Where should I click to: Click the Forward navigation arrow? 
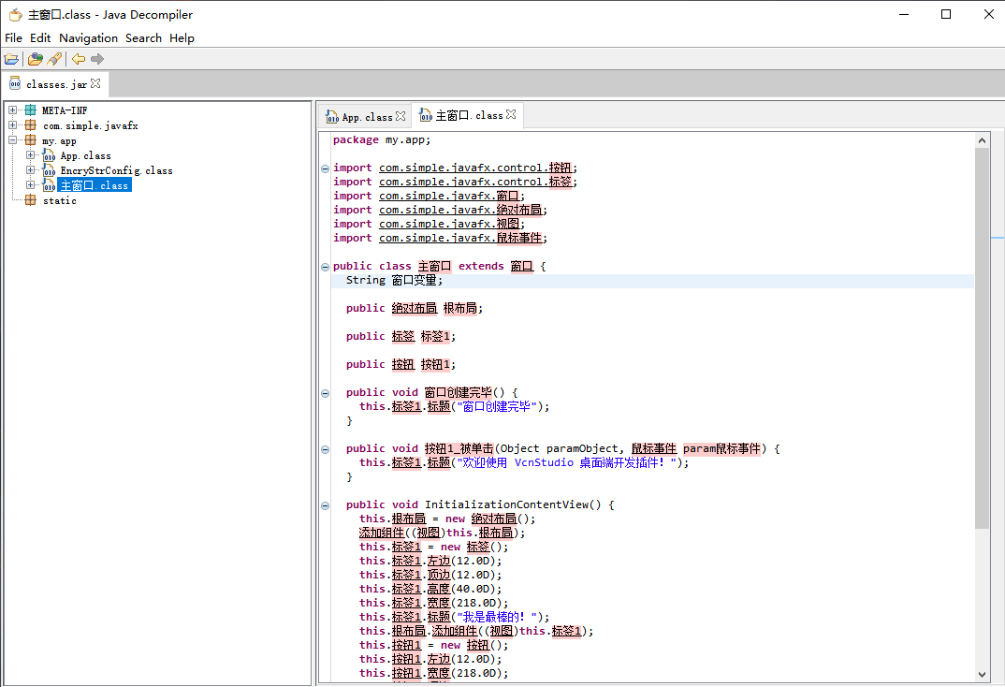[x=97, y=59]
